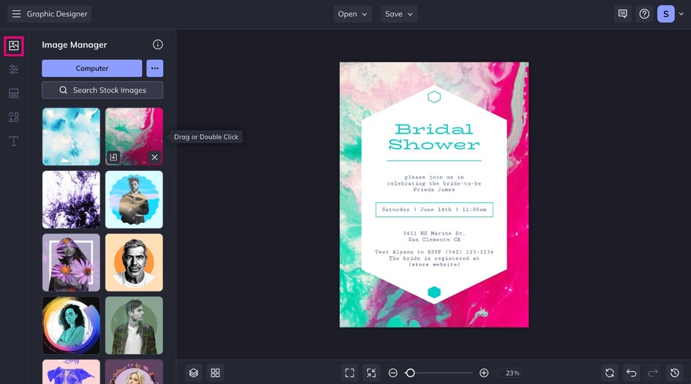Open the grid view icon in bottom bar

point(215,373)
